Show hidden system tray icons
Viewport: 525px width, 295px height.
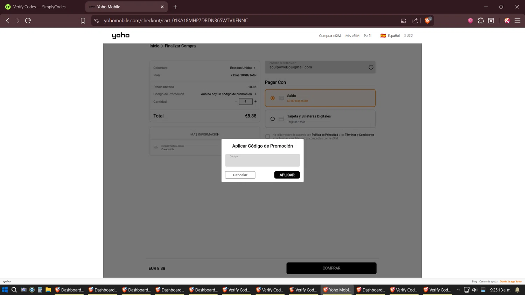(x=458, y=290)
